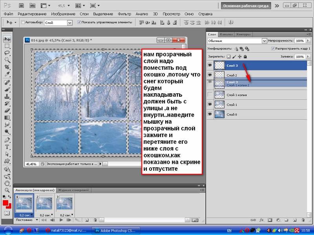
Task: Open Adobe Photoshop CS taskbar button
Action: click(x=116, y=231)
